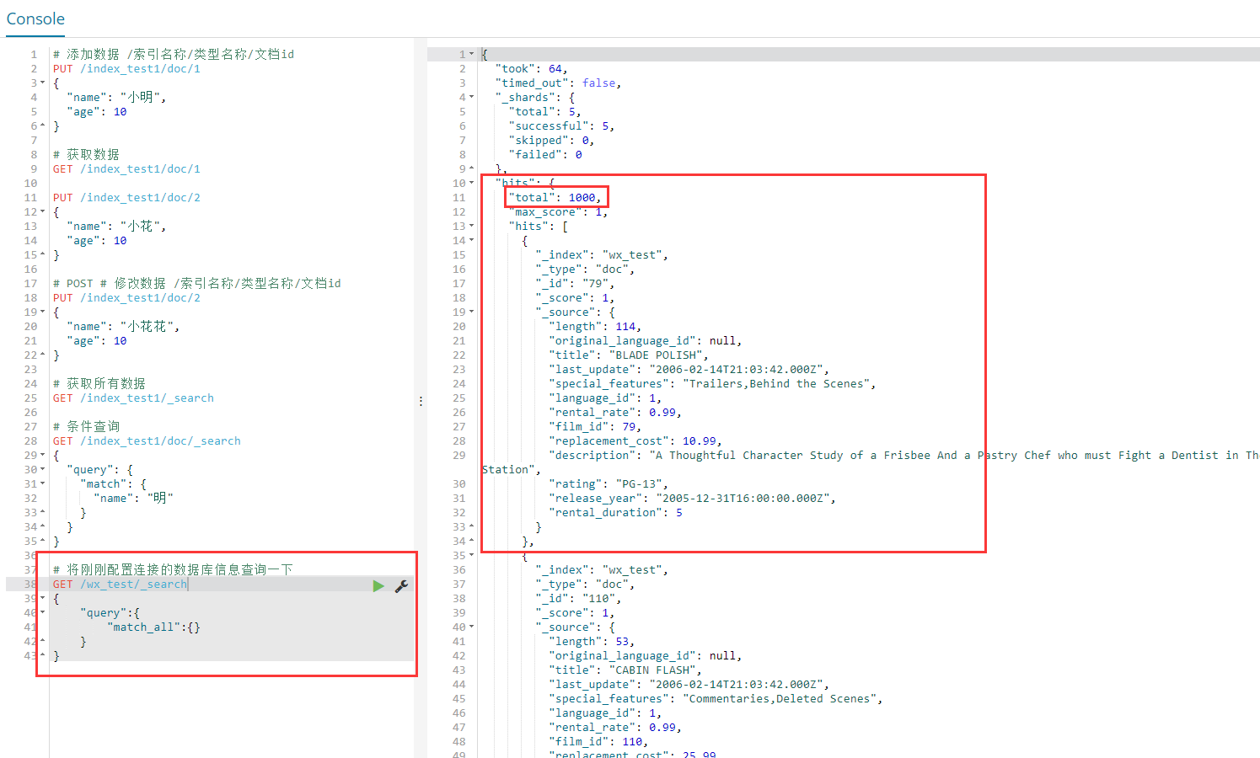The height and width of the screenshot is (758, 1260).
Task: Collapse the "_shards" block in the response
Action: (x=472, y=98)
